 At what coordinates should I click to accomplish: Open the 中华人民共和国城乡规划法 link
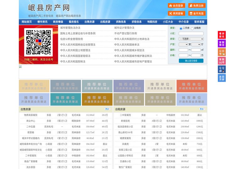click(129, 50)
